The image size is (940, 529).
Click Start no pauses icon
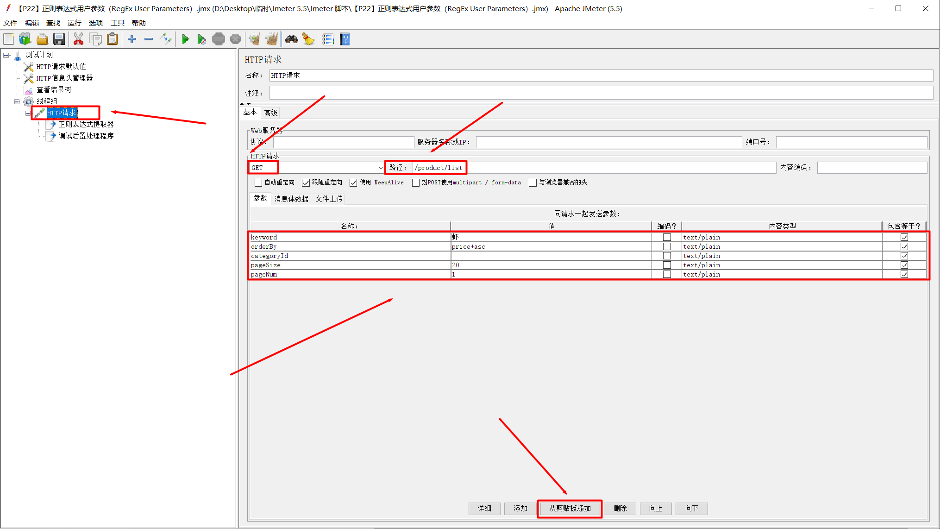click(201, 39)
